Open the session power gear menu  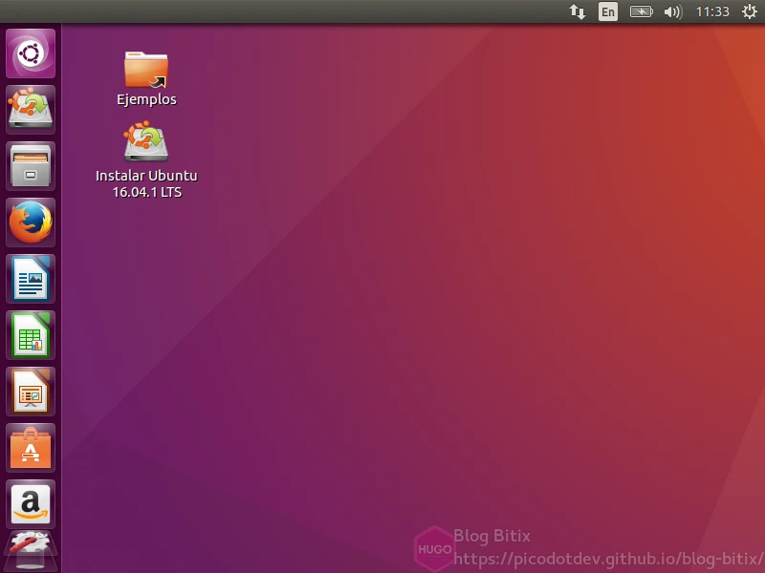pos(750,12)
